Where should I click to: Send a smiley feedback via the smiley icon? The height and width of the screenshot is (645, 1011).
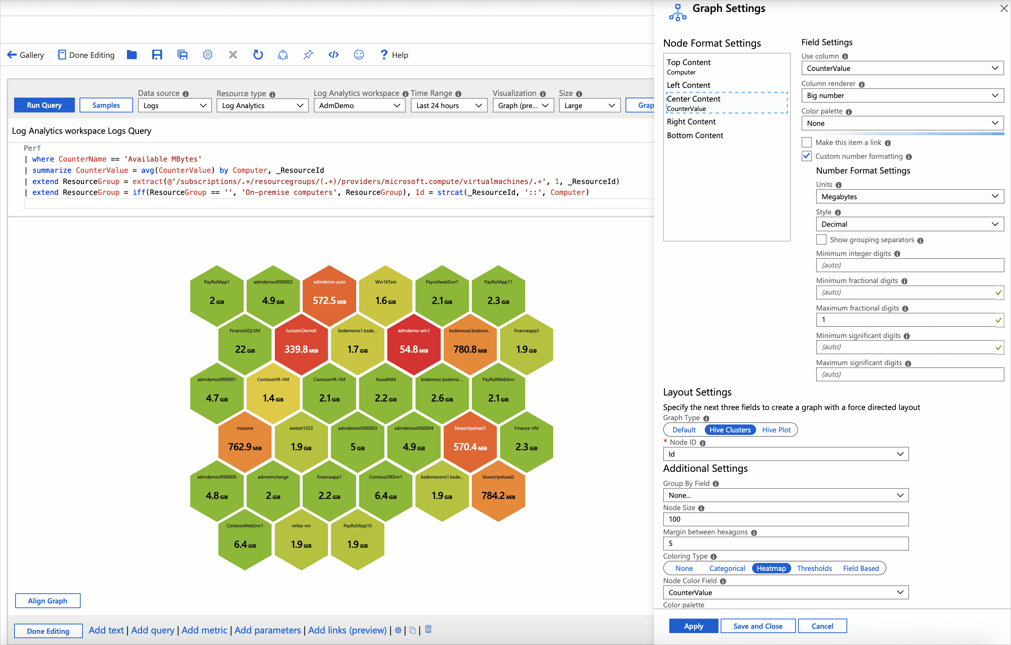(359, 55)
